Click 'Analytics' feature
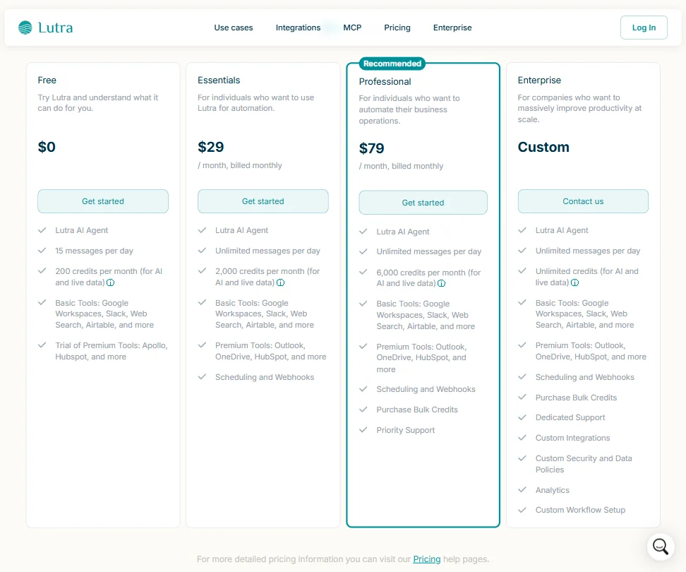This screenshot has height=572, width=686. 552,490
